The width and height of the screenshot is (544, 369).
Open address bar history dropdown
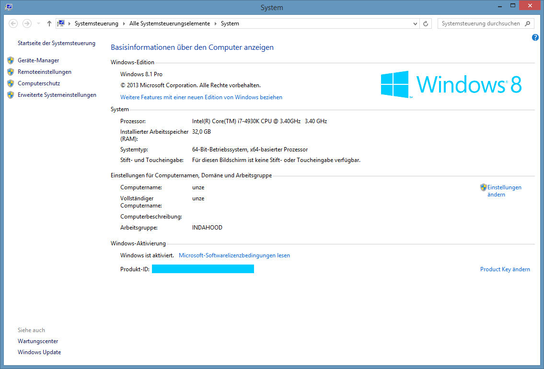click(x=415, y=23)
